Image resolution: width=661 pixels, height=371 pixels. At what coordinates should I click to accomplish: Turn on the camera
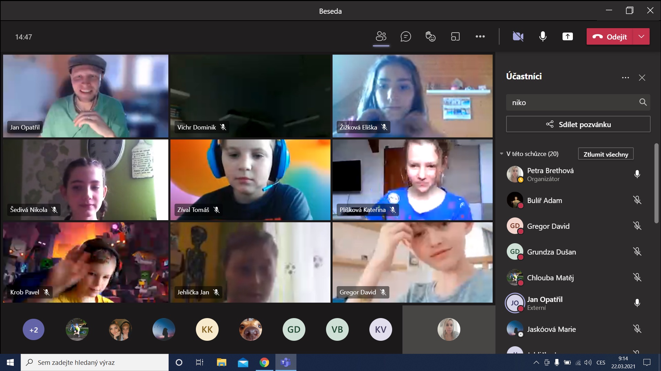[518, 36]
